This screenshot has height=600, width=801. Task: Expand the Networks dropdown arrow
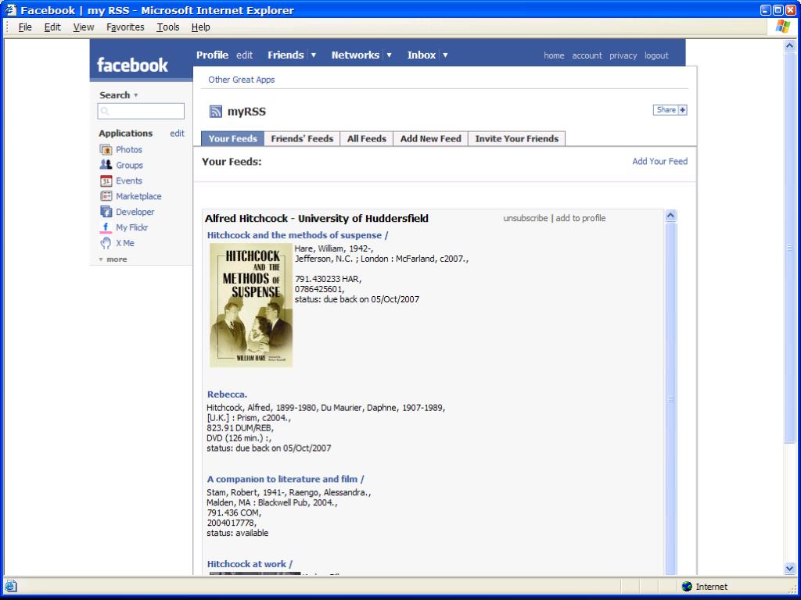coord(390,55)
